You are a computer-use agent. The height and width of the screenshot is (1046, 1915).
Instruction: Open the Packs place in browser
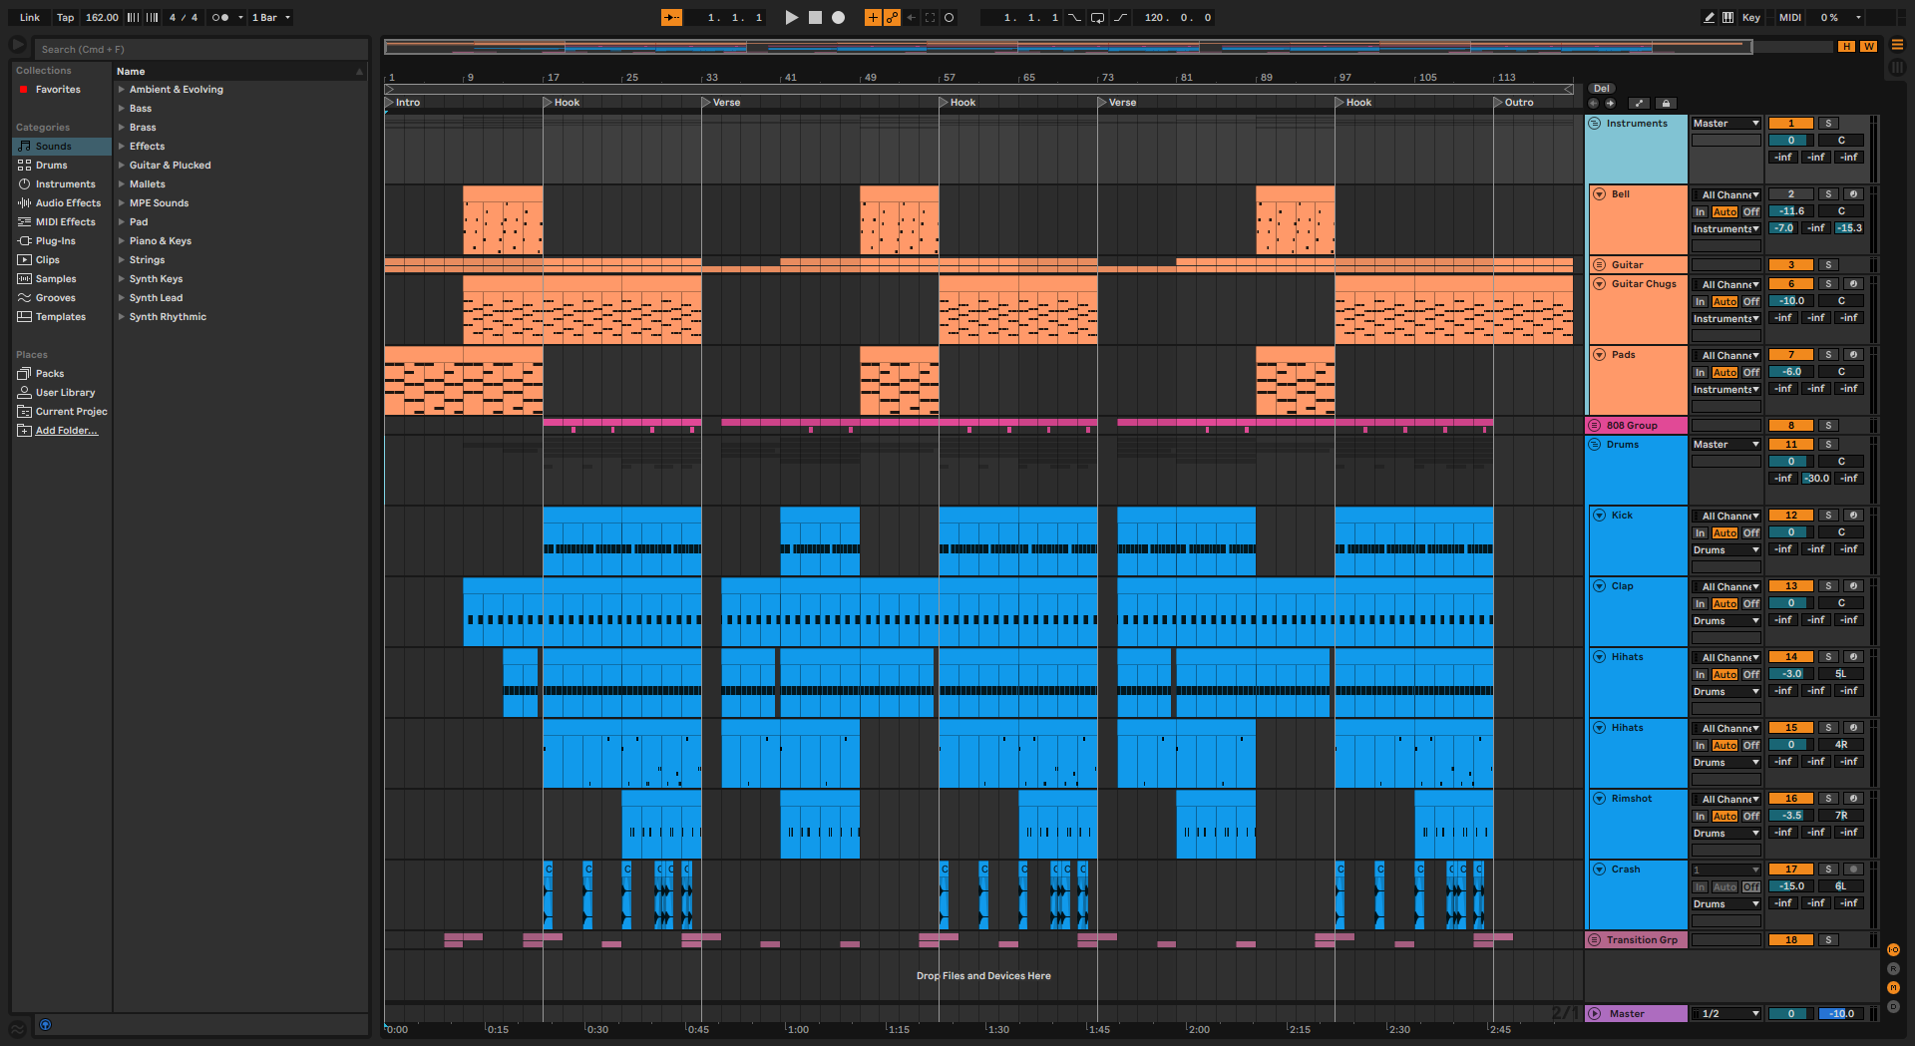50,374
